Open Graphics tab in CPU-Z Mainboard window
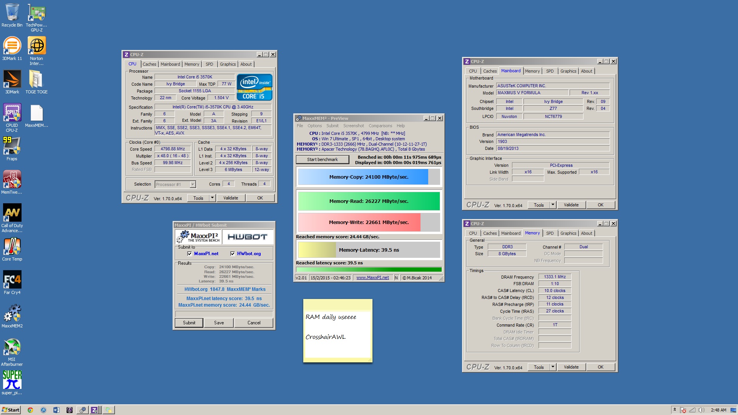 coord(568,71)
